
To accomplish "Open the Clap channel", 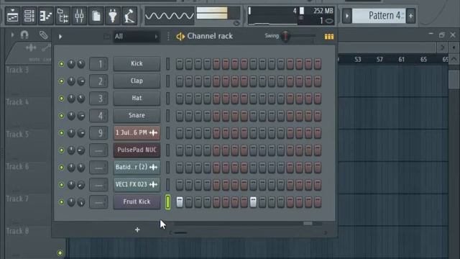I will [x=137, y=81].
